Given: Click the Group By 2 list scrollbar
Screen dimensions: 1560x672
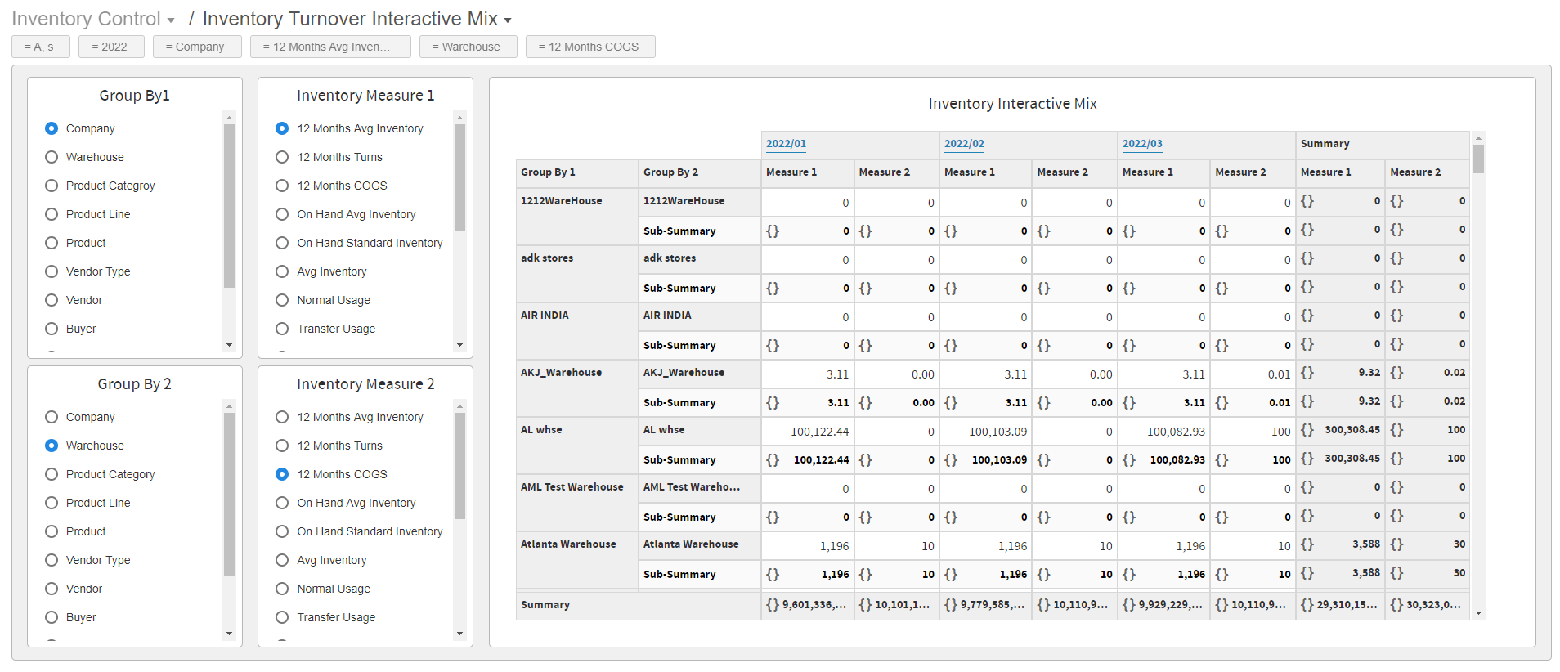Looking at the screenshot, I should (230, 495).
